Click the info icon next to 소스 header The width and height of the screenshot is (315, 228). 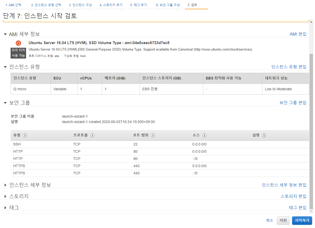[x=204, y=135]
